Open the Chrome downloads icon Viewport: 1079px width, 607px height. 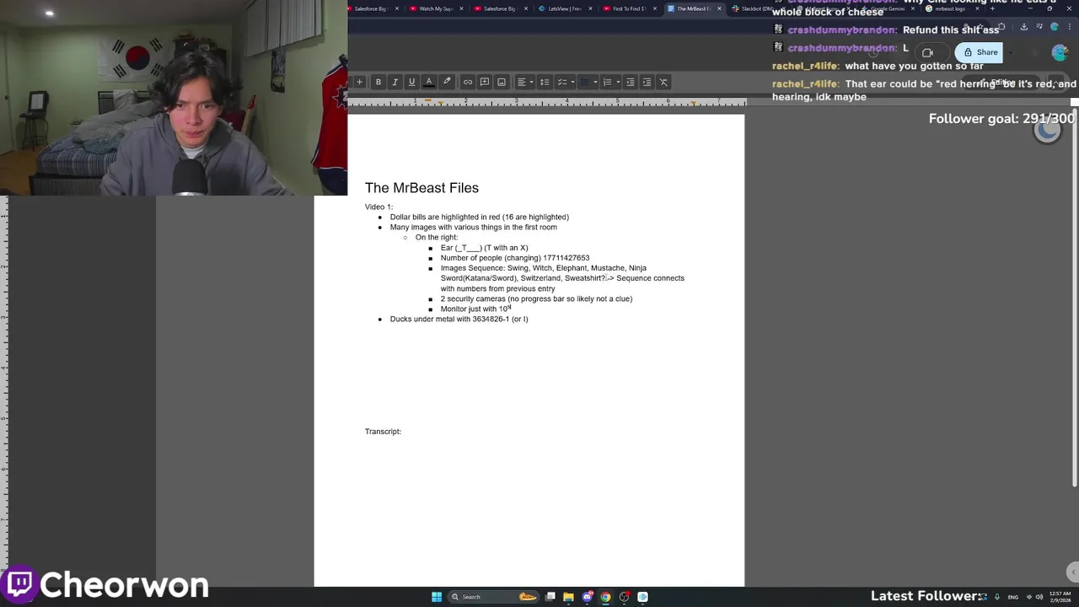[1024, 26]
